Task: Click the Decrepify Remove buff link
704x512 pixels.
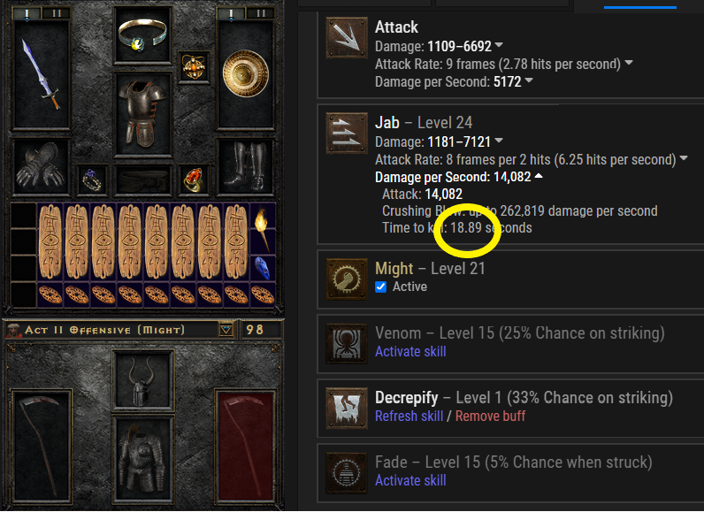Action: 490,416
